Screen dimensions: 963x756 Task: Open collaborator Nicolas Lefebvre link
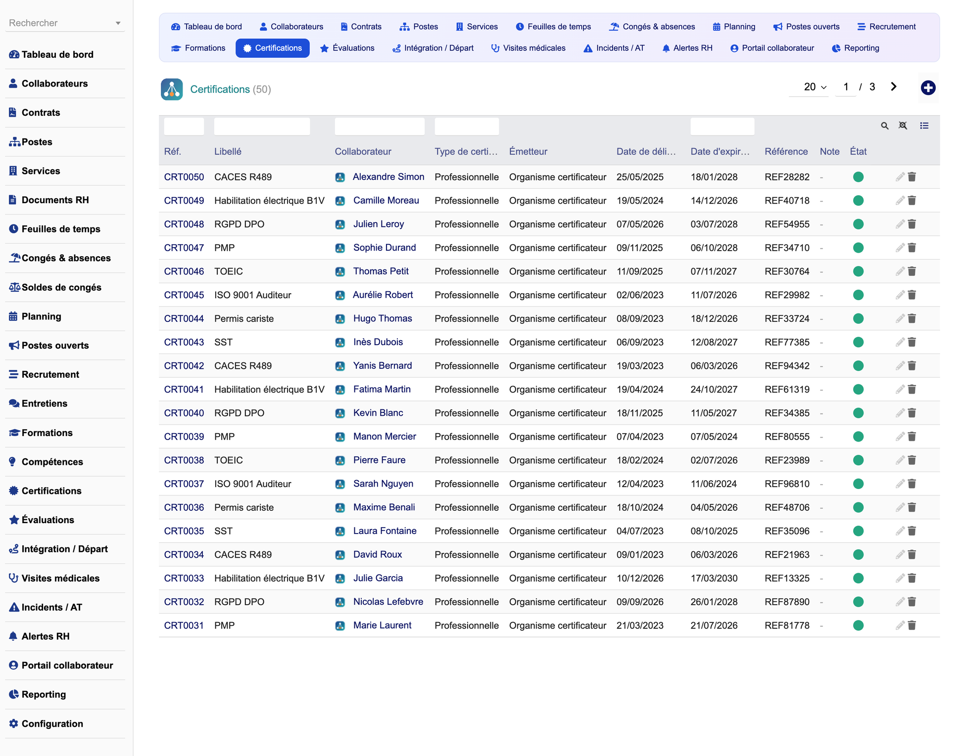(388, 602)
